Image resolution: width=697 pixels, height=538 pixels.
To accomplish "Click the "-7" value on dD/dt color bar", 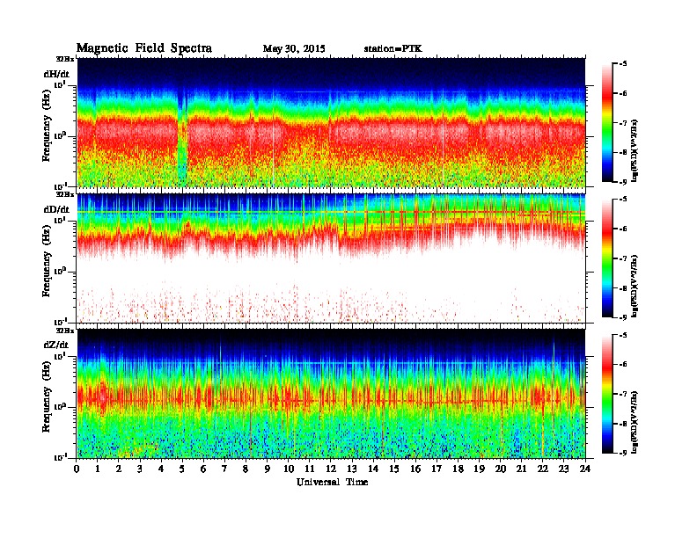I will 623,258.
